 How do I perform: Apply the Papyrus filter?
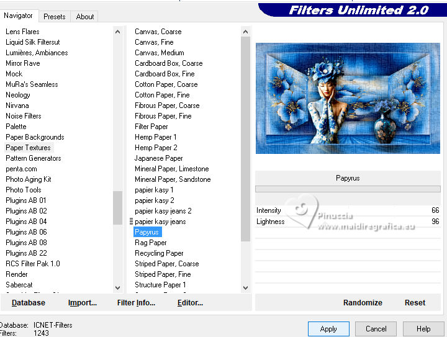click(328, 329)
